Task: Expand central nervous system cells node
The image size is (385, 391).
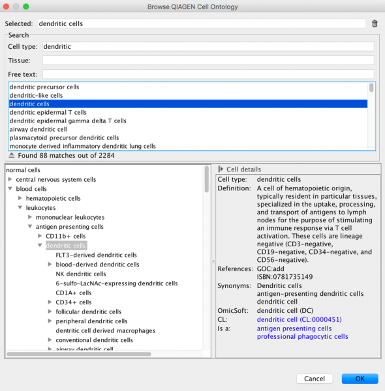Action: pos(10,179)
